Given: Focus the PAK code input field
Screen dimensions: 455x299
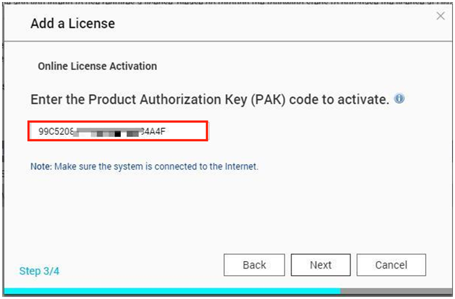Looking at the screenshot, I should [x=117, y=132].
